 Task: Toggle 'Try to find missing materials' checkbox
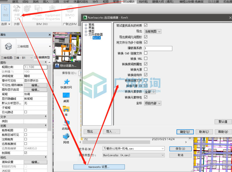[x=146, y=25]
